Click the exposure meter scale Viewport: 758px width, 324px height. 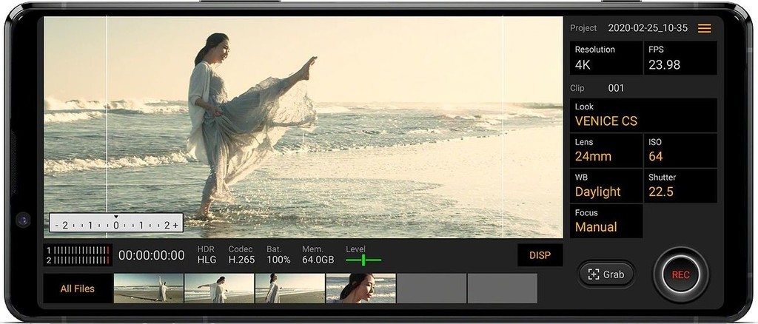pos(116,224)
